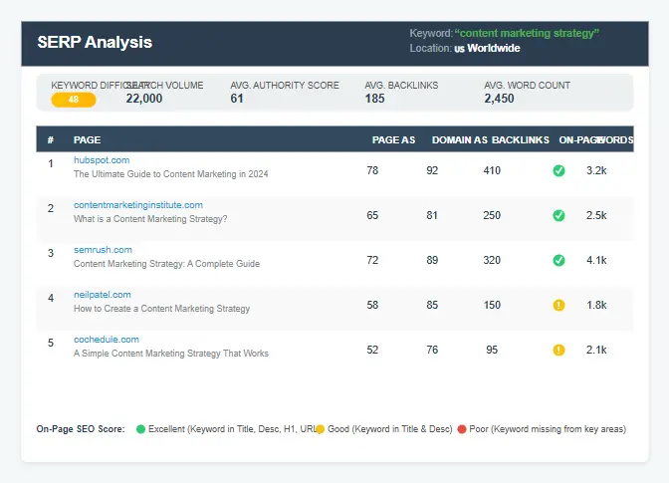Click backlinks value 320 for semrush.com

click(x=492, y=260)
